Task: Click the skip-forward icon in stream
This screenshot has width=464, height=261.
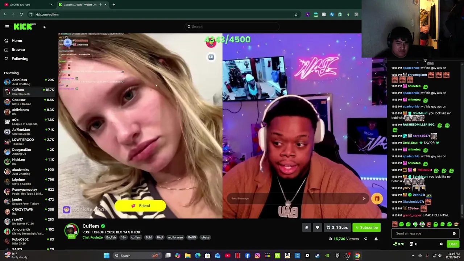Action: 211,57
